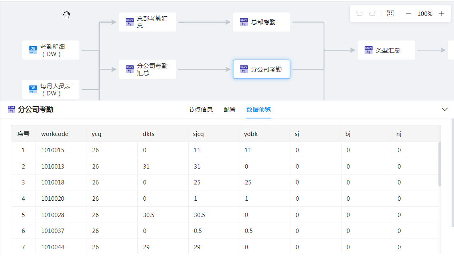This screenshot has height=256, width=454.
Task: Select row with workcode 1010028
Action: click(x=53, y=215)
